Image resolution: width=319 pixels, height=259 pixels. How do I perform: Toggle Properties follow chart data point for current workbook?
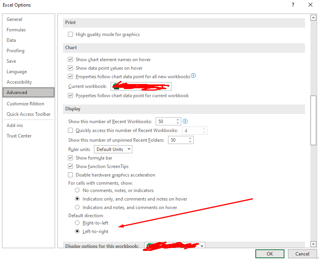(70, 95)
